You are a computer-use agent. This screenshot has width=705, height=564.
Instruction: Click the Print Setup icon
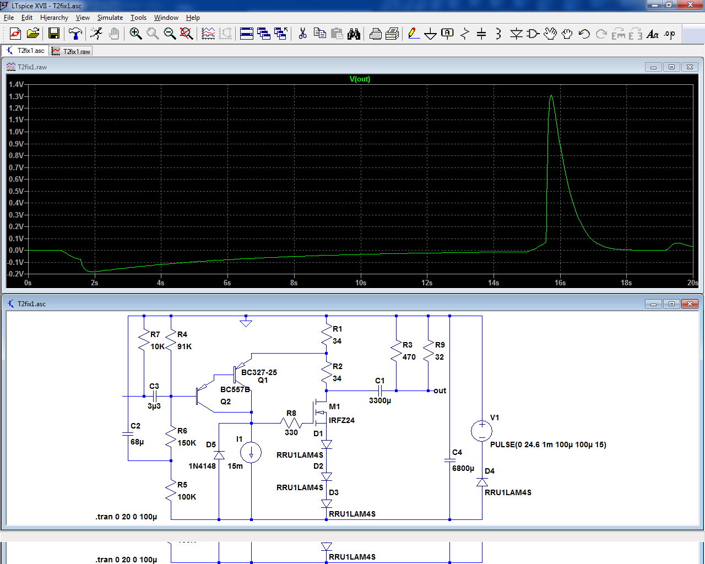point(393,34)
